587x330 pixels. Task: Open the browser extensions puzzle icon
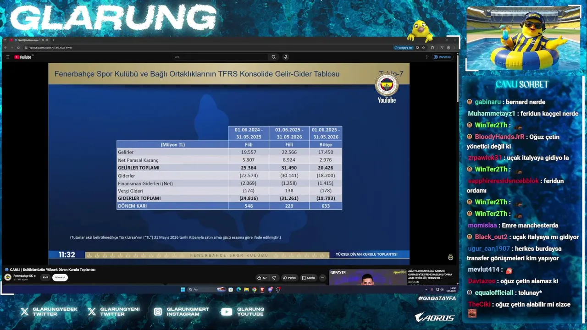[x=432, y=48]
